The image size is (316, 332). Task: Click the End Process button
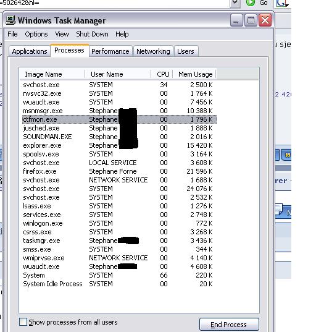pos(229,325)
